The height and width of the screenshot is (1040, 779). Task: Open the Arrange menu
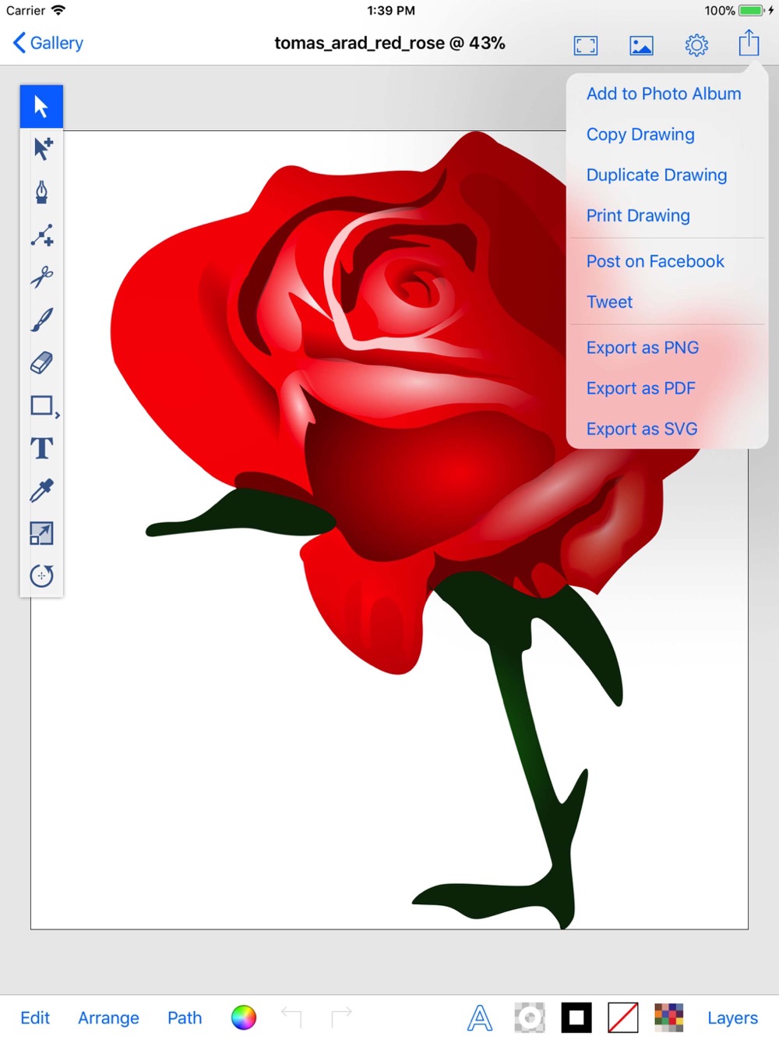[108, 1017]
